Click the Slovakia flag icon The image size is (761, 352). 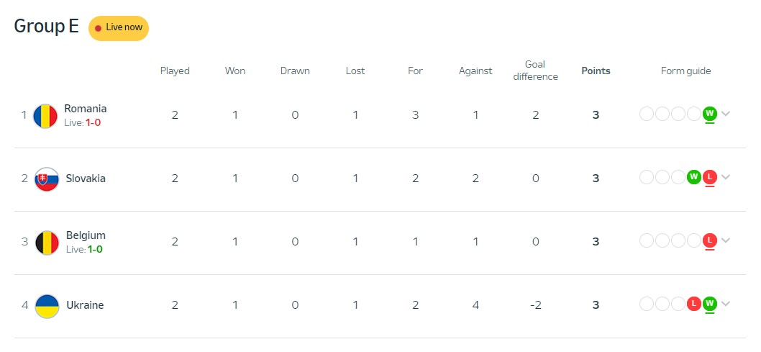47,179
